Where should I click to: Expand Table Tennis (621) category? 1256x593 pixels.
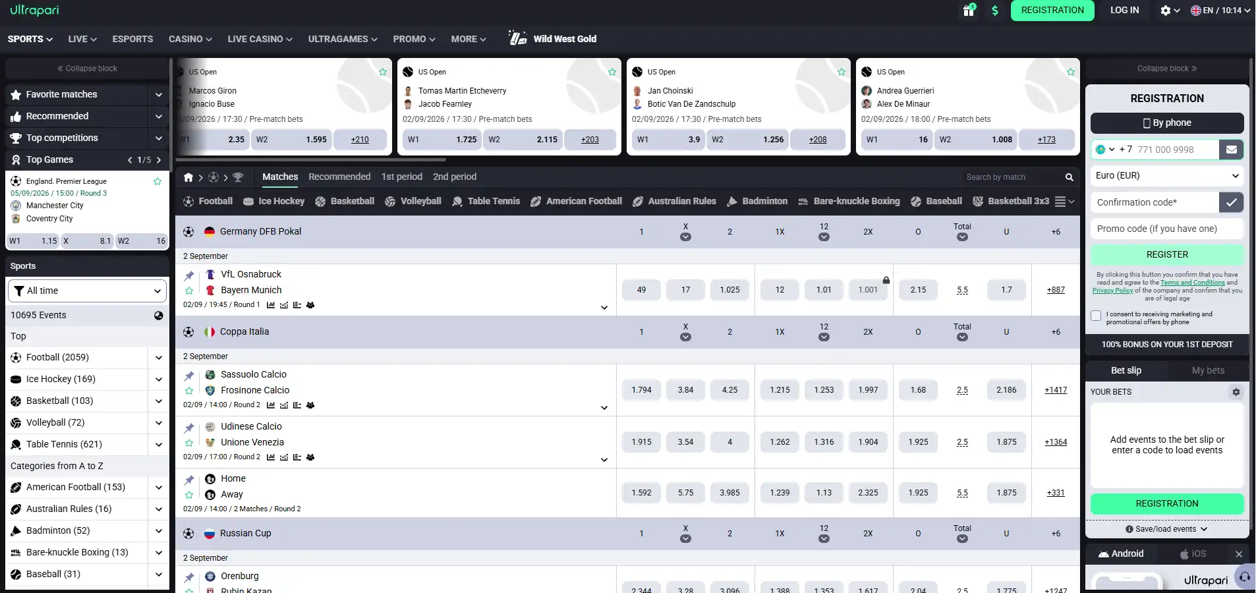tap(159, 445)
